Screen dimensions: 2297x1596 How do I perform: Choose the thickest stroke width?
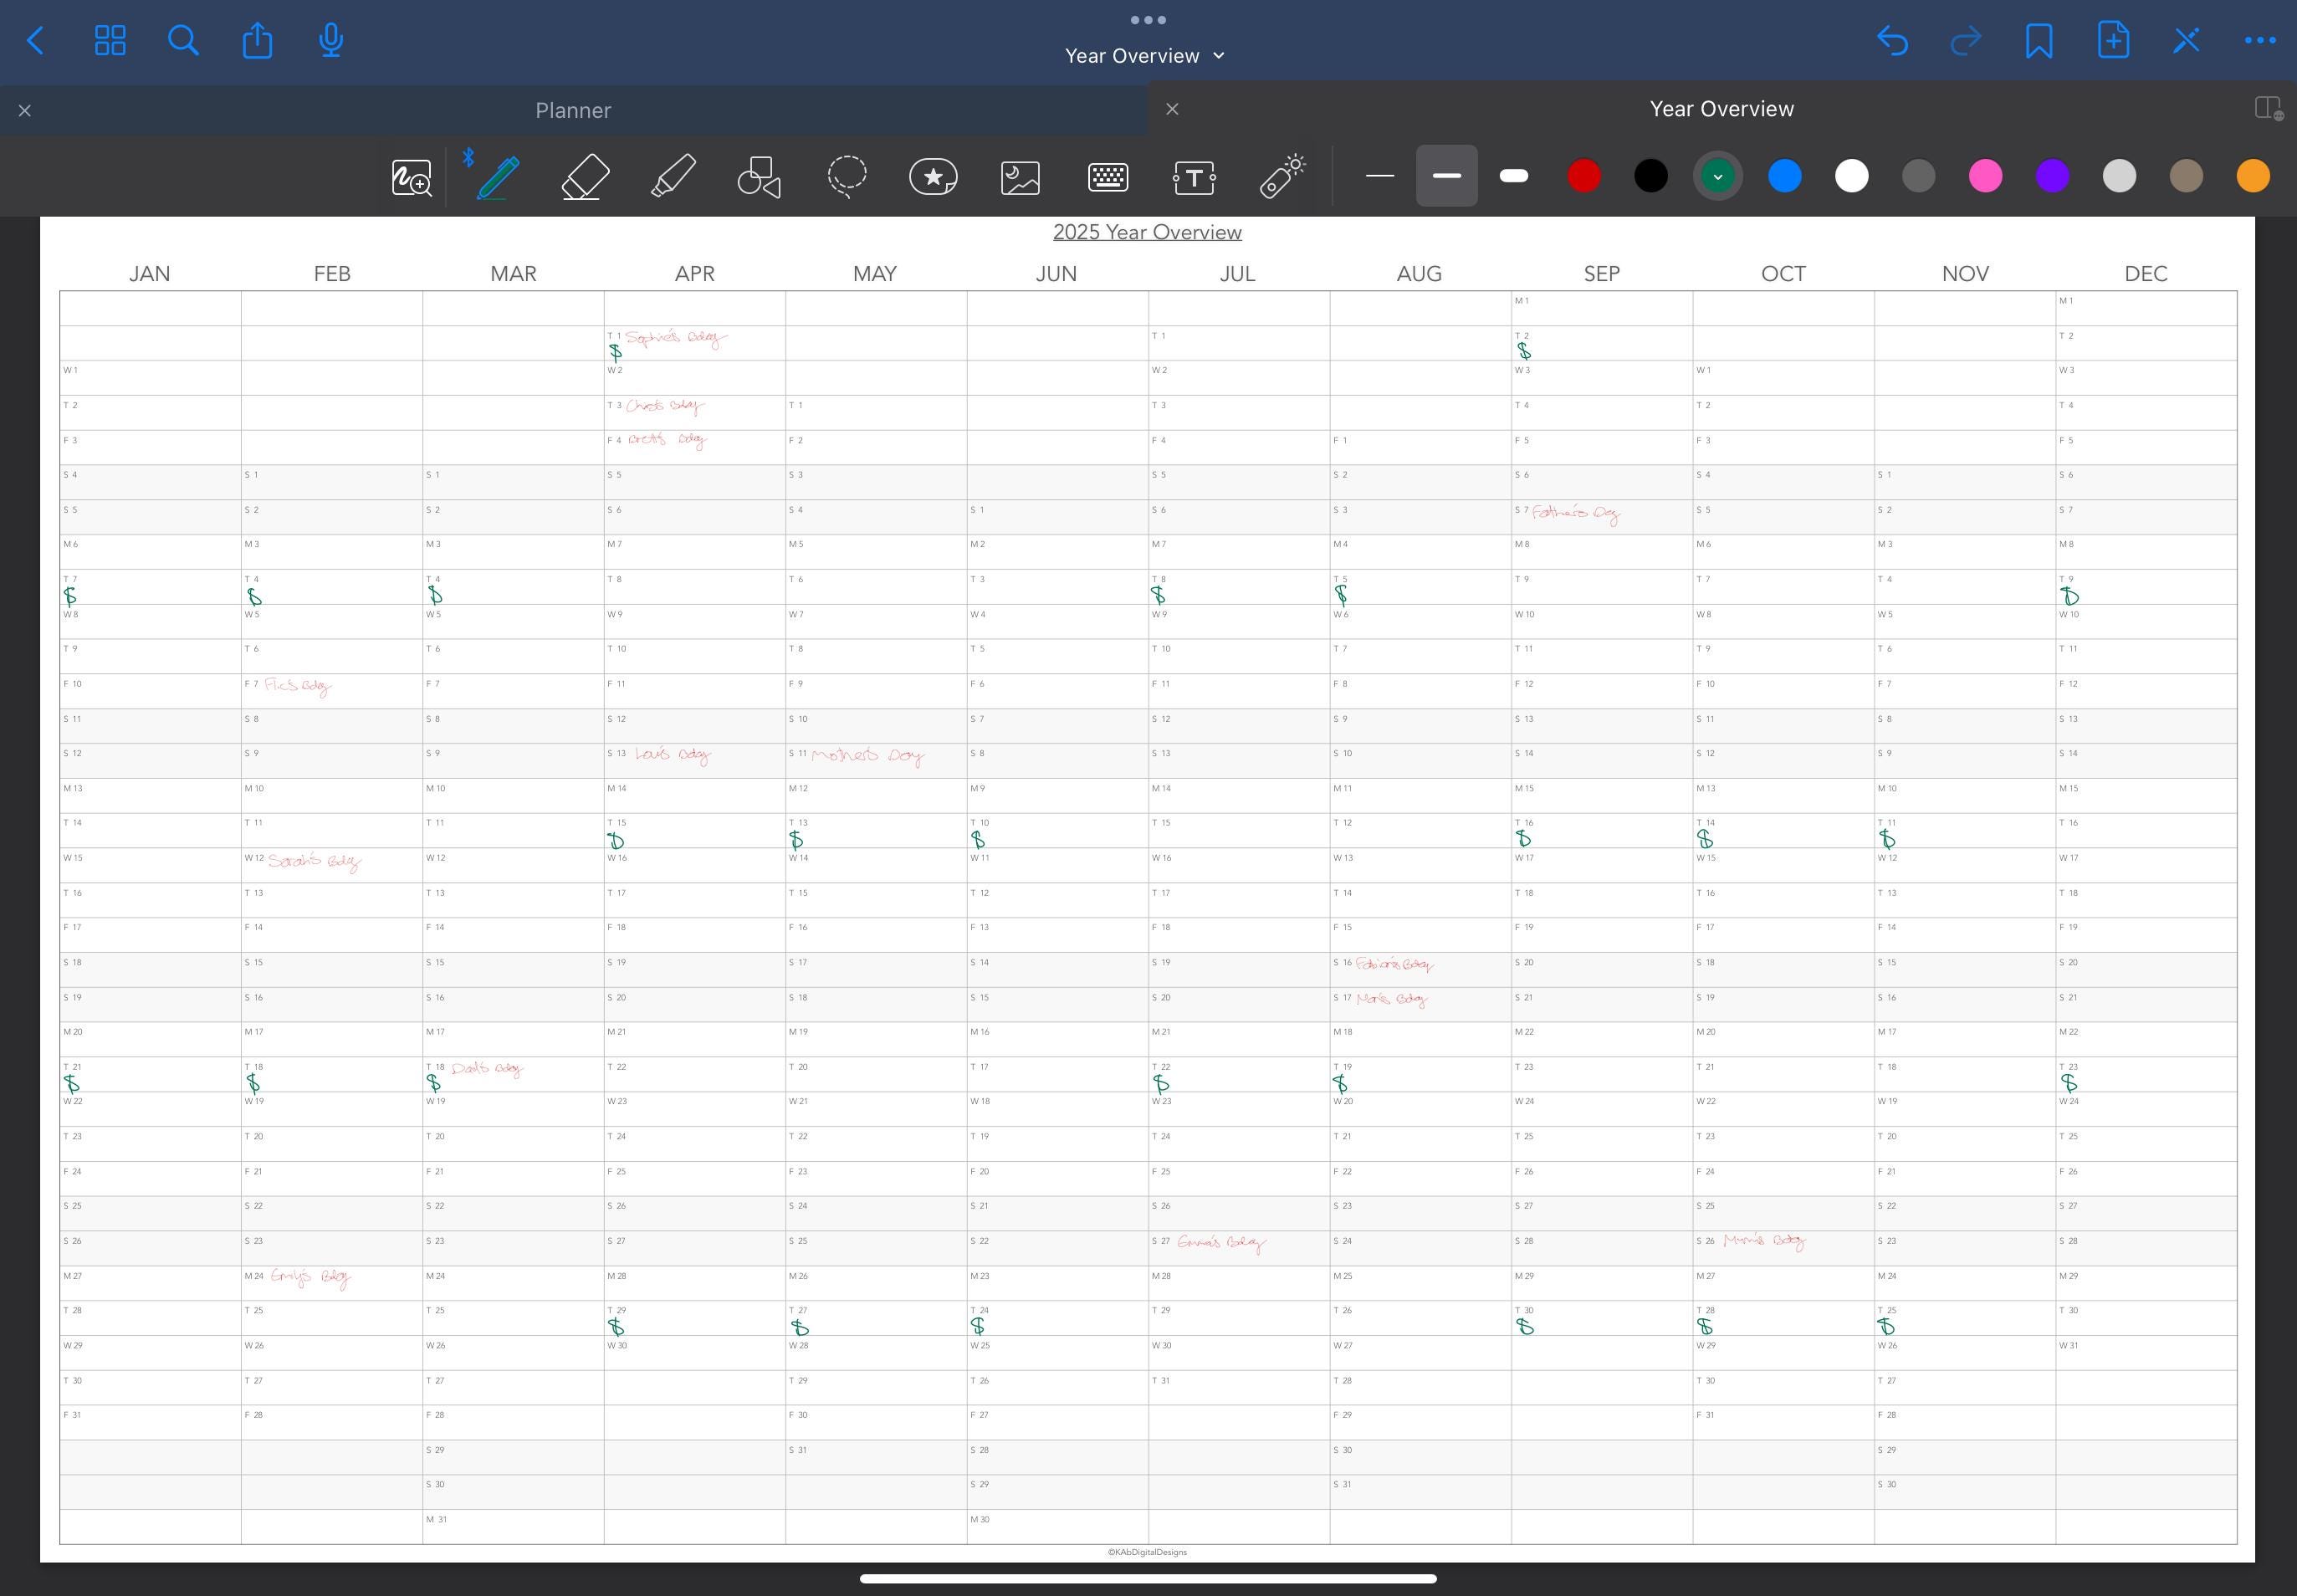pos(1513,176)
